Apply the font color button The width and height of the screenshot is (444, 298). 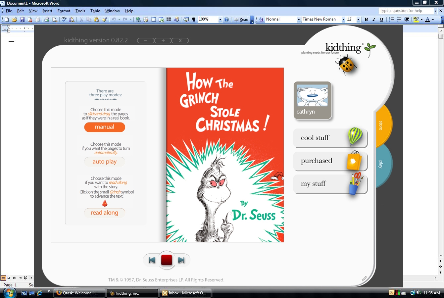(x=427, y=20)
